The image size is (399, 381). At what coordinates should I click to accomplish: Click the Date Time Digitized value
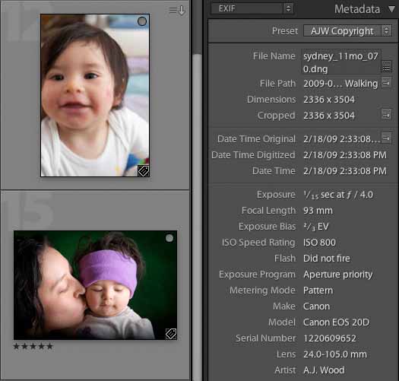pyautogui.click(x=345, y=155)
